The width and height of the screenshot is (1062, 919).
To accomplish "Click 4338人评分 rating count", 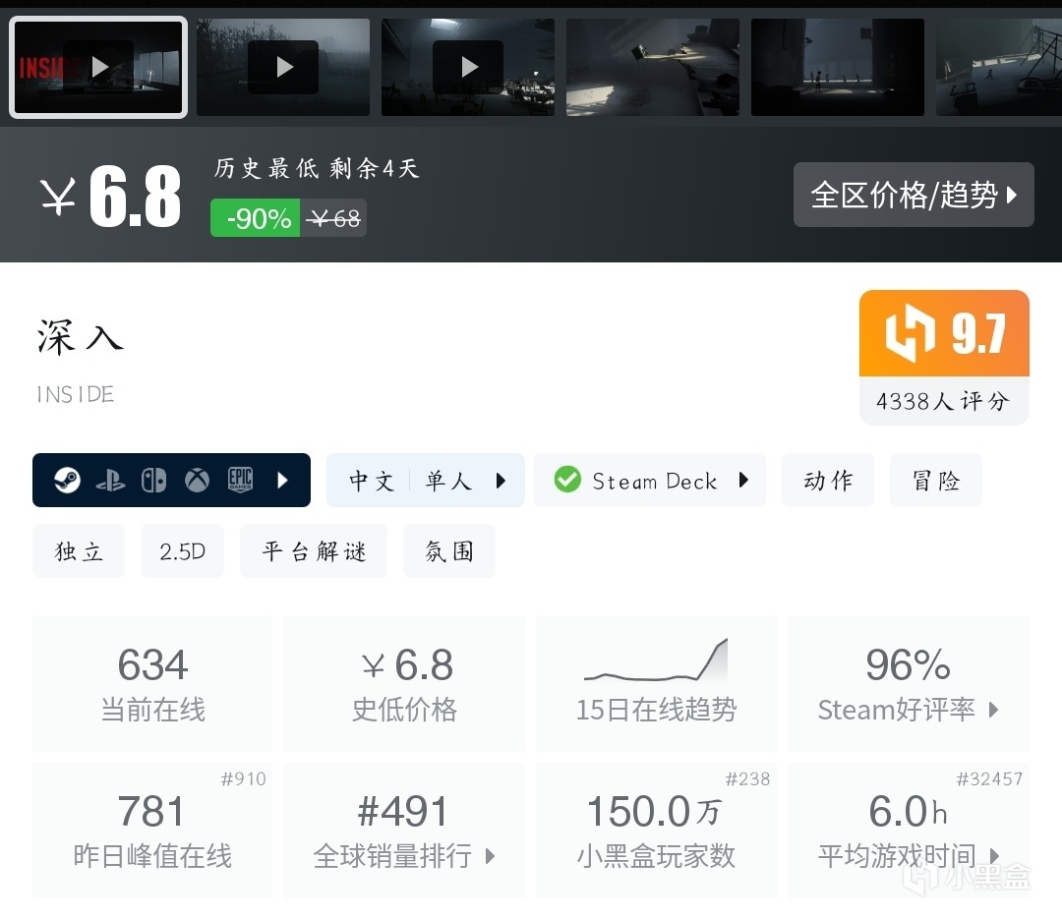I will click(944, 401).
